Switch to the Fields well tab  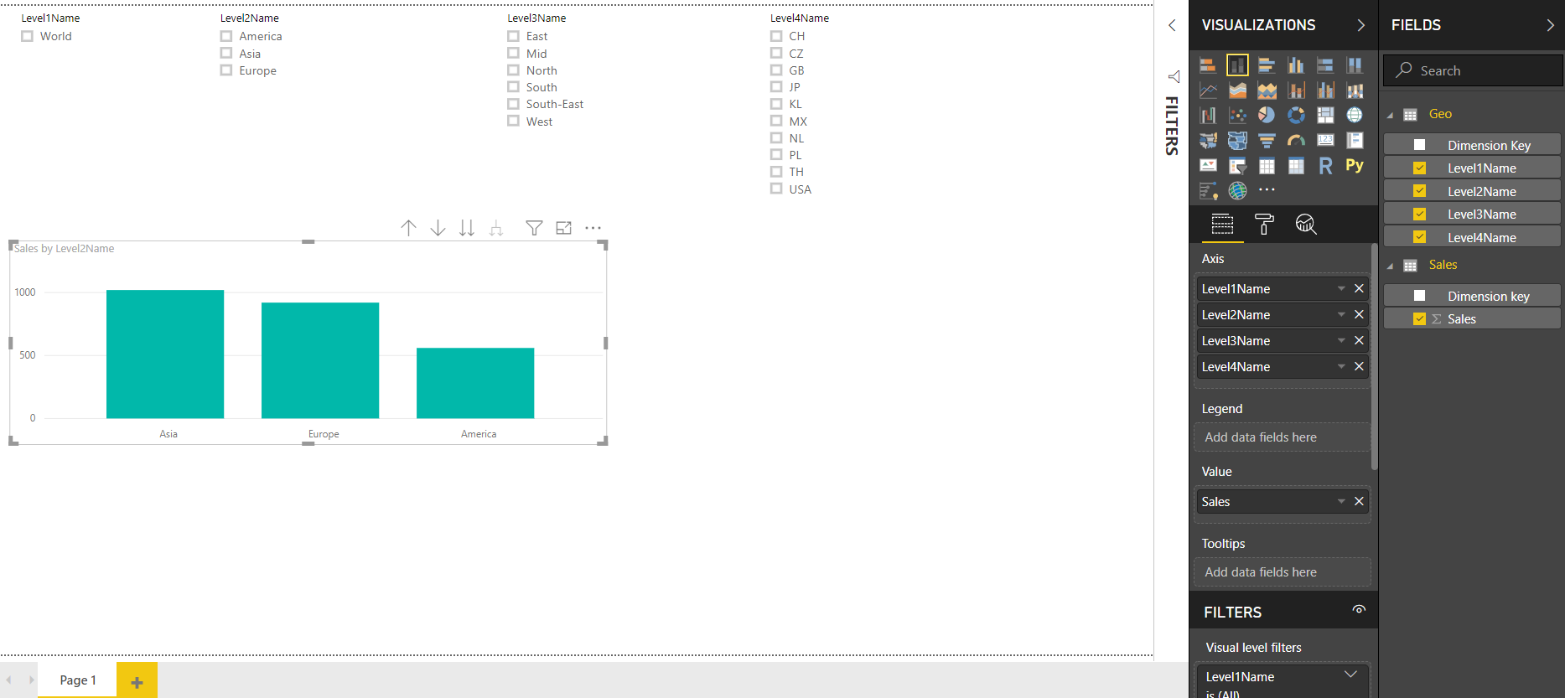[1222, 224]
